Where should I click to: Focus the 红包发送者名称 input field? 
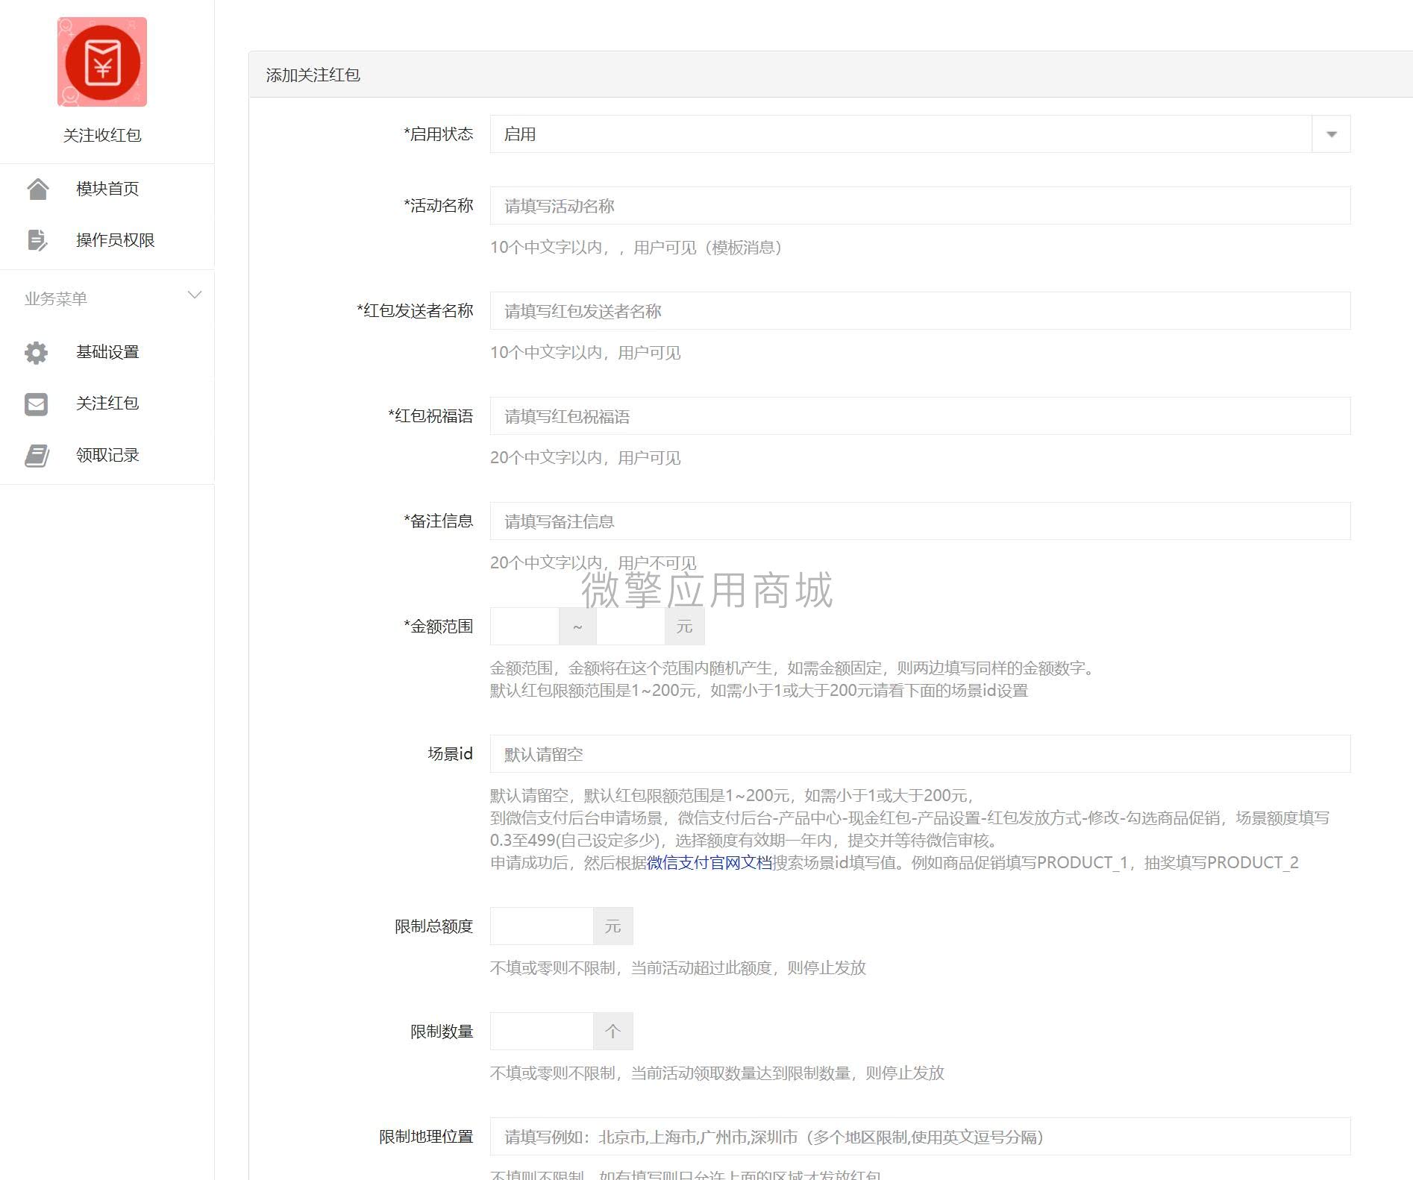[x=920, y=311]
